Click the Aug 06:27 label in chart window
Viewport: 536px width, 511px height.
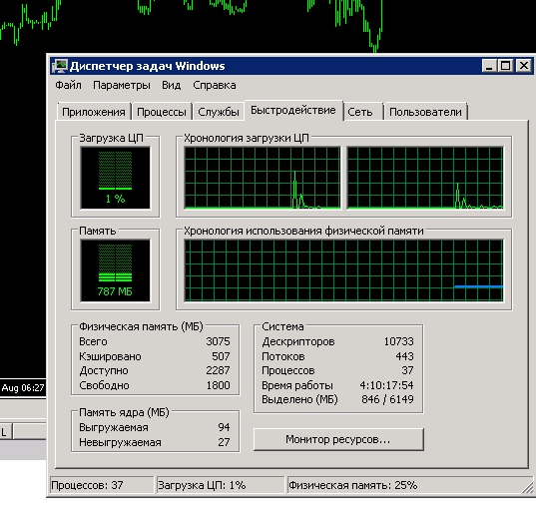(23, 388)
